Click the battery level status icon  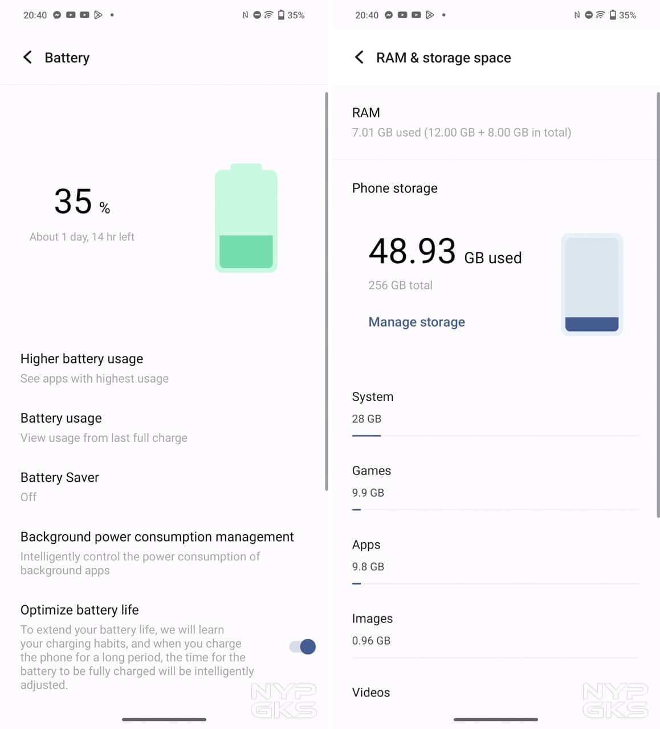point(281,15)
